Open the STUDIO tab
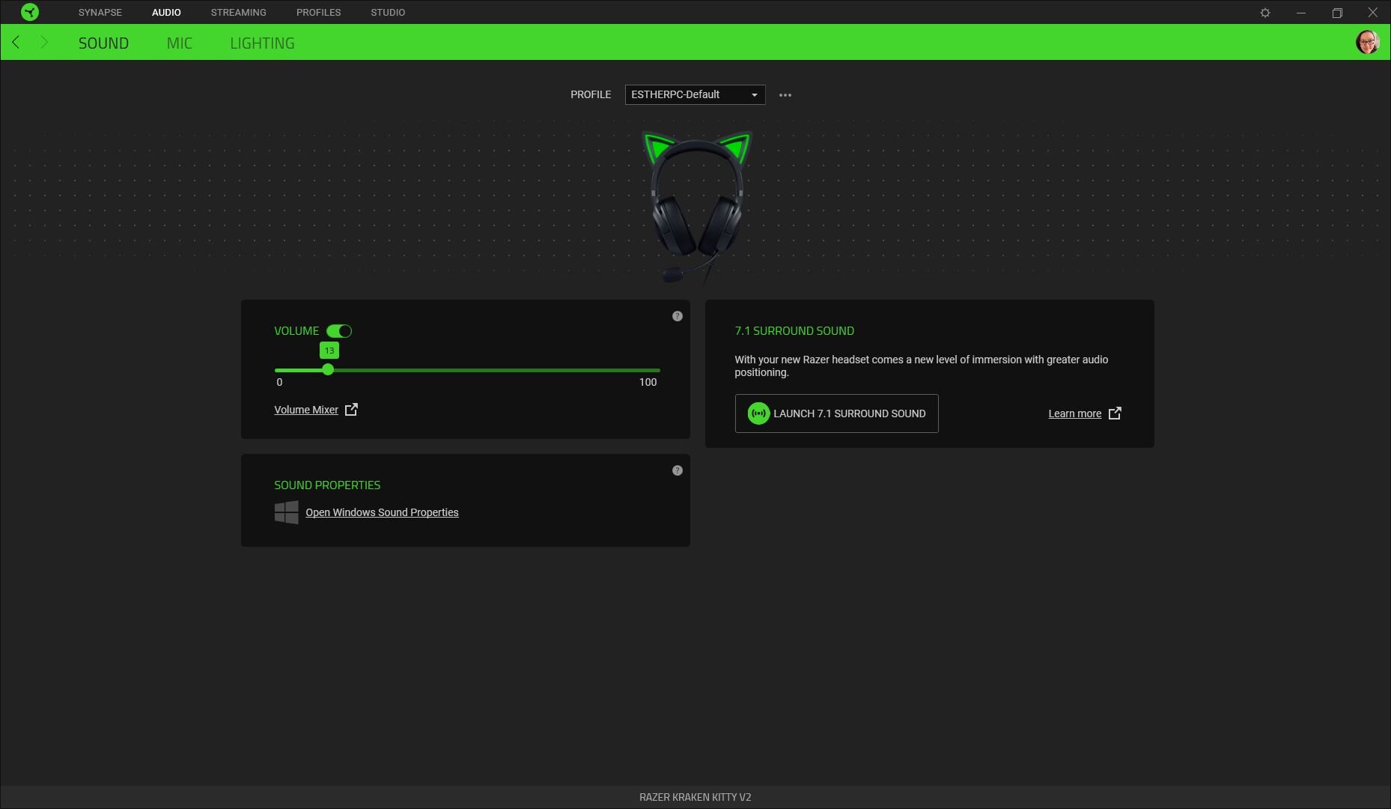Screen dimensions: 1391x809 click(x=388, y=13)
